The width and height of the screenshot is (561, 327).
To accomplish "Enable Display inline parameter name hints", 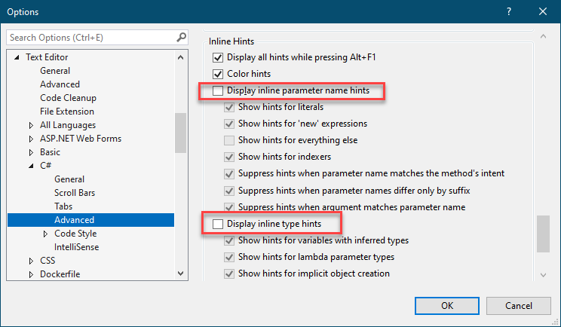I will [x=218, y=90].
